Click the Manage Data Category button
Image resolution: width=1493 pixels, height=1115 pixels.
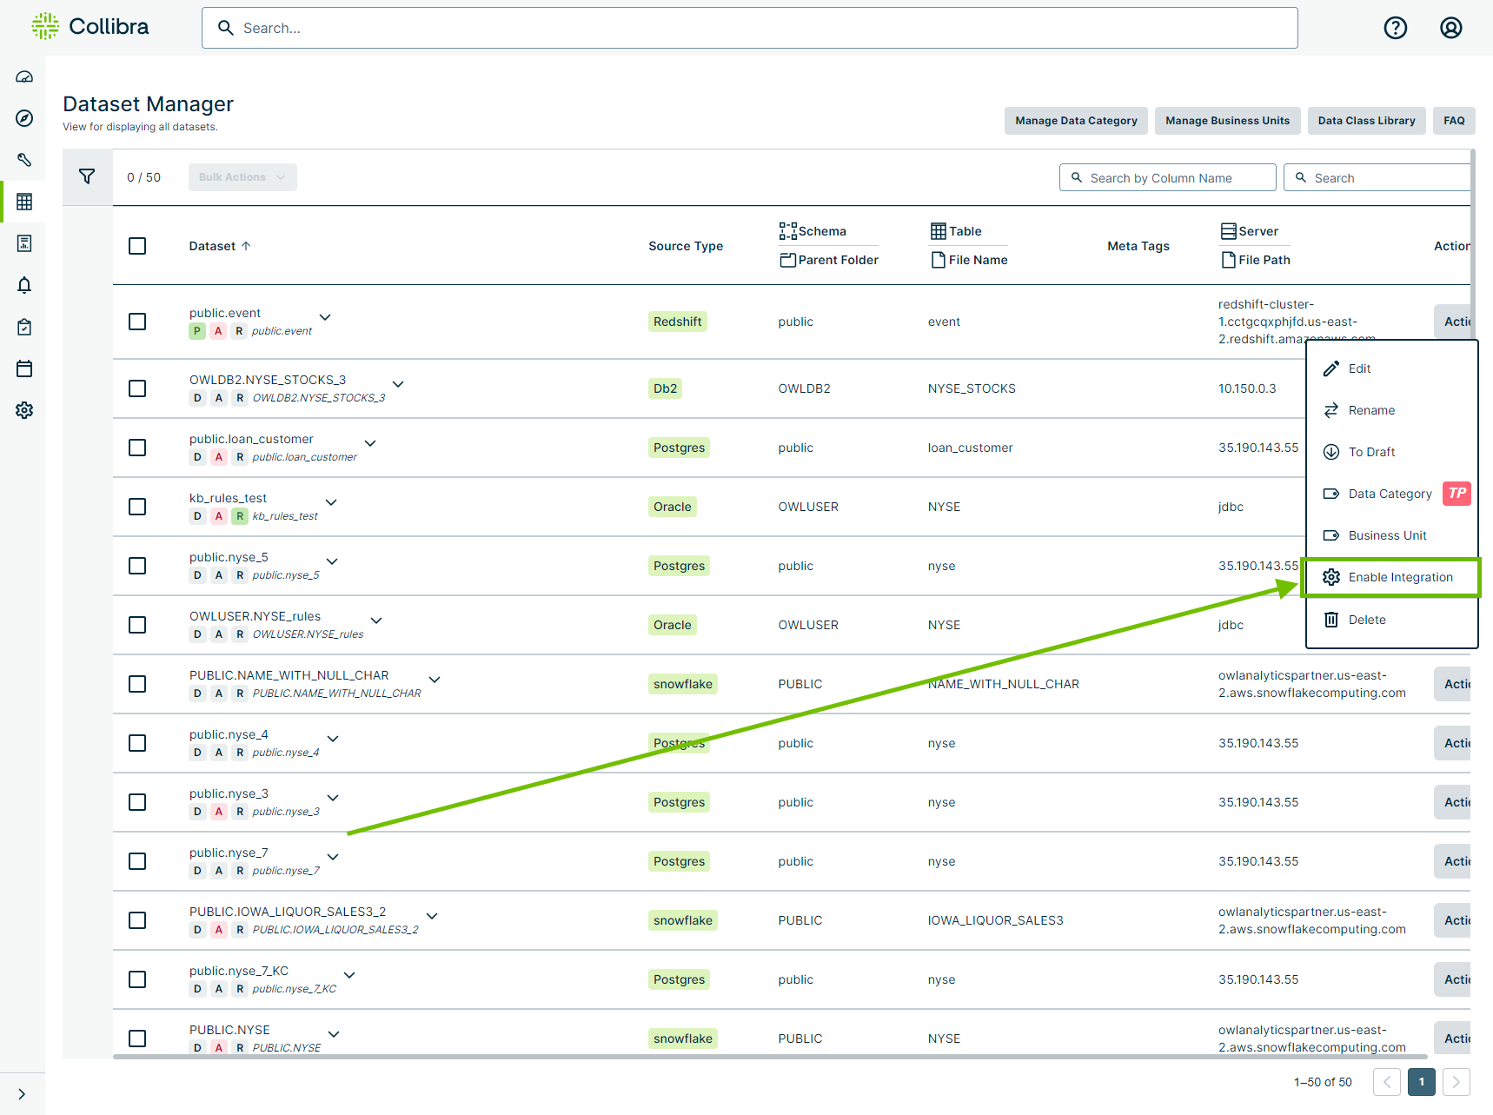pos(1075,121)
